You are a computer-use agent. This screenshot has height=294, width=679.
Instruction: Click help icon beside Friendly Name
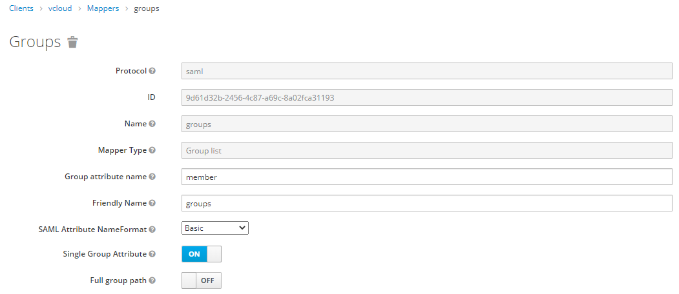pos(152,203)
